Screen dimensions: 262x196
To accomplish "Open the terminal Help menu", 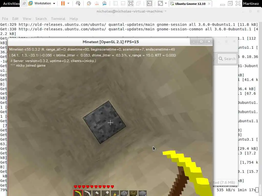I will 74,19.
